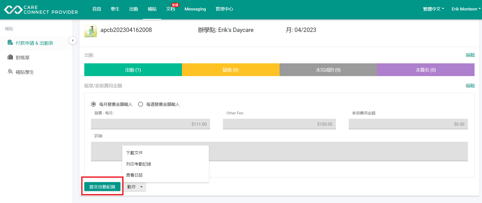
Task: Click the 新建 badge on 文档
Action: point(175,5)
